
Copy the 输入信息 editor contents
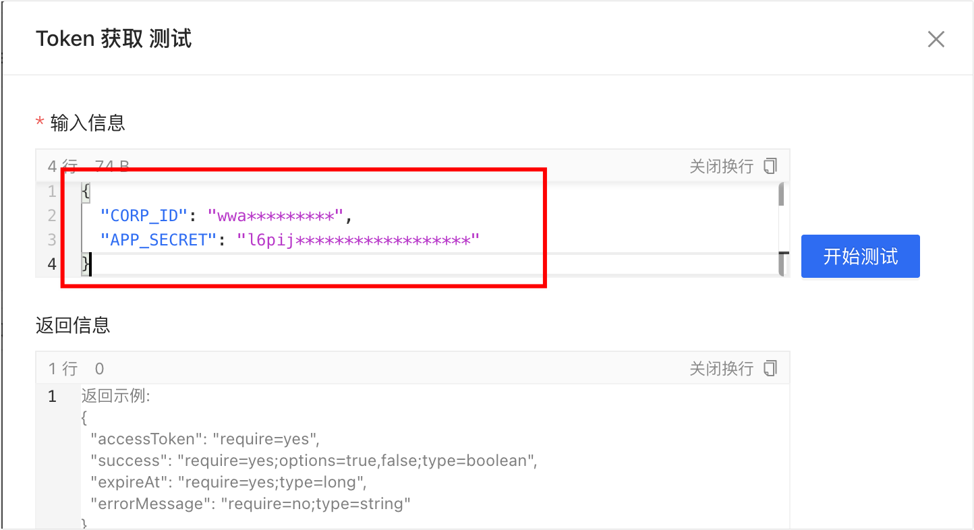point(770,166)
